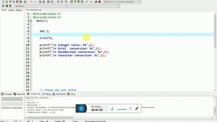Click the green Toggle Bookmarks icon
This screenshot has width=217, height=122.
coord(7,6)
